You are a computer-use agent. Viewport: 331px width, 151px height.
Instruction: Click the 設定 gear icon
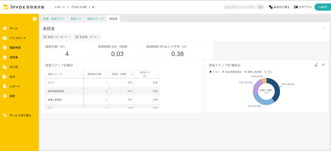point(5,96)
